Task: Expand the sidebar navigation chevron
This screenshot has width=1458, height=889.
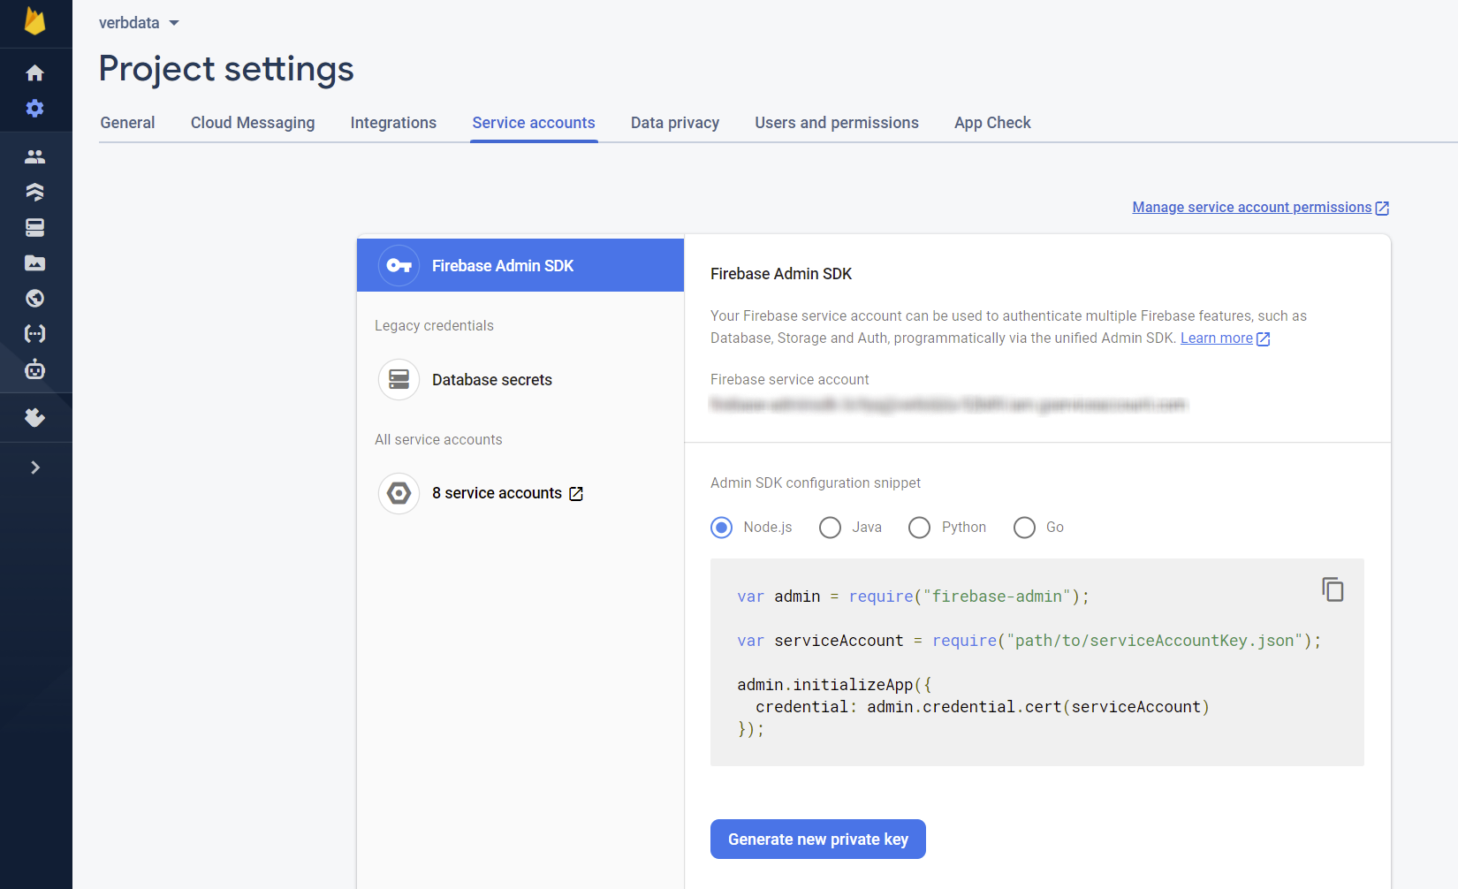Action: click(x=35, y=467)
